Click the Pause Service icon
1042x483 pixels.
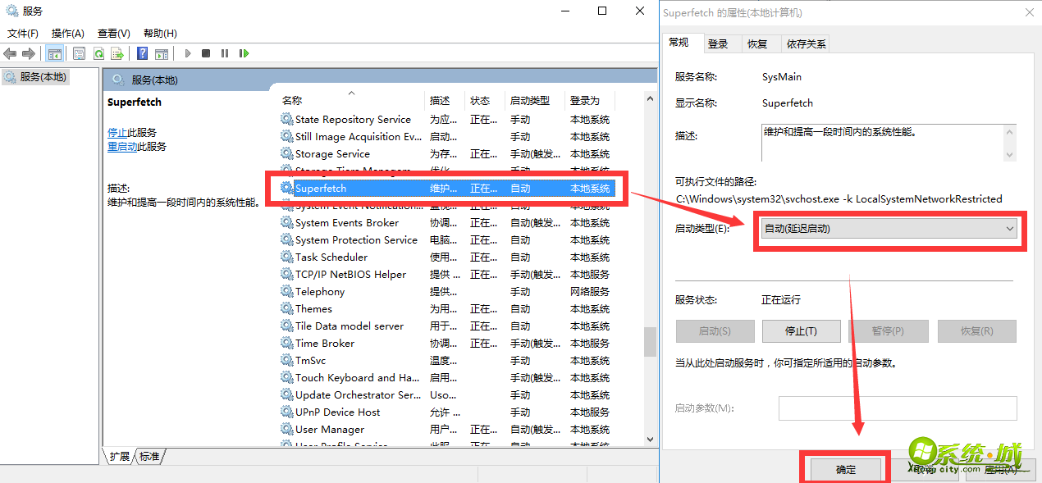pos(225,52)
